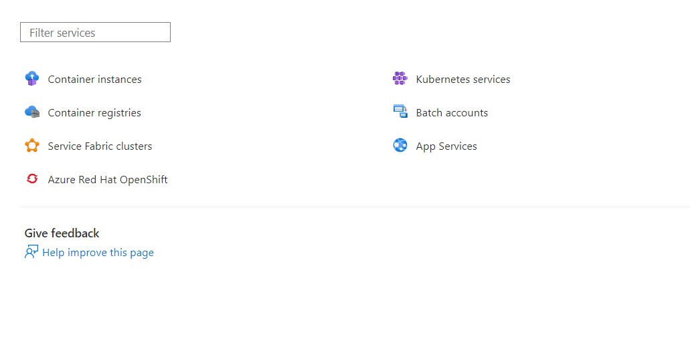Open Azure Red Hat OpenShift service
The height and width of the screenshot is (343, 690).
click(108, 180)
